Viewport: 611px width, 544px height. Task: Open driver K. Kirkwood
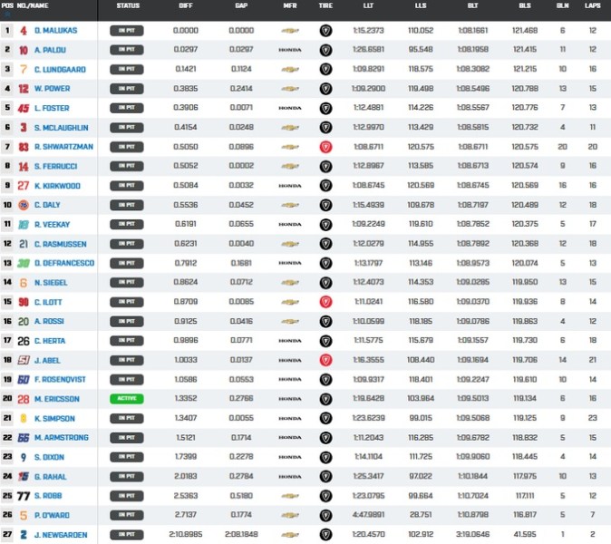[57, 186]
